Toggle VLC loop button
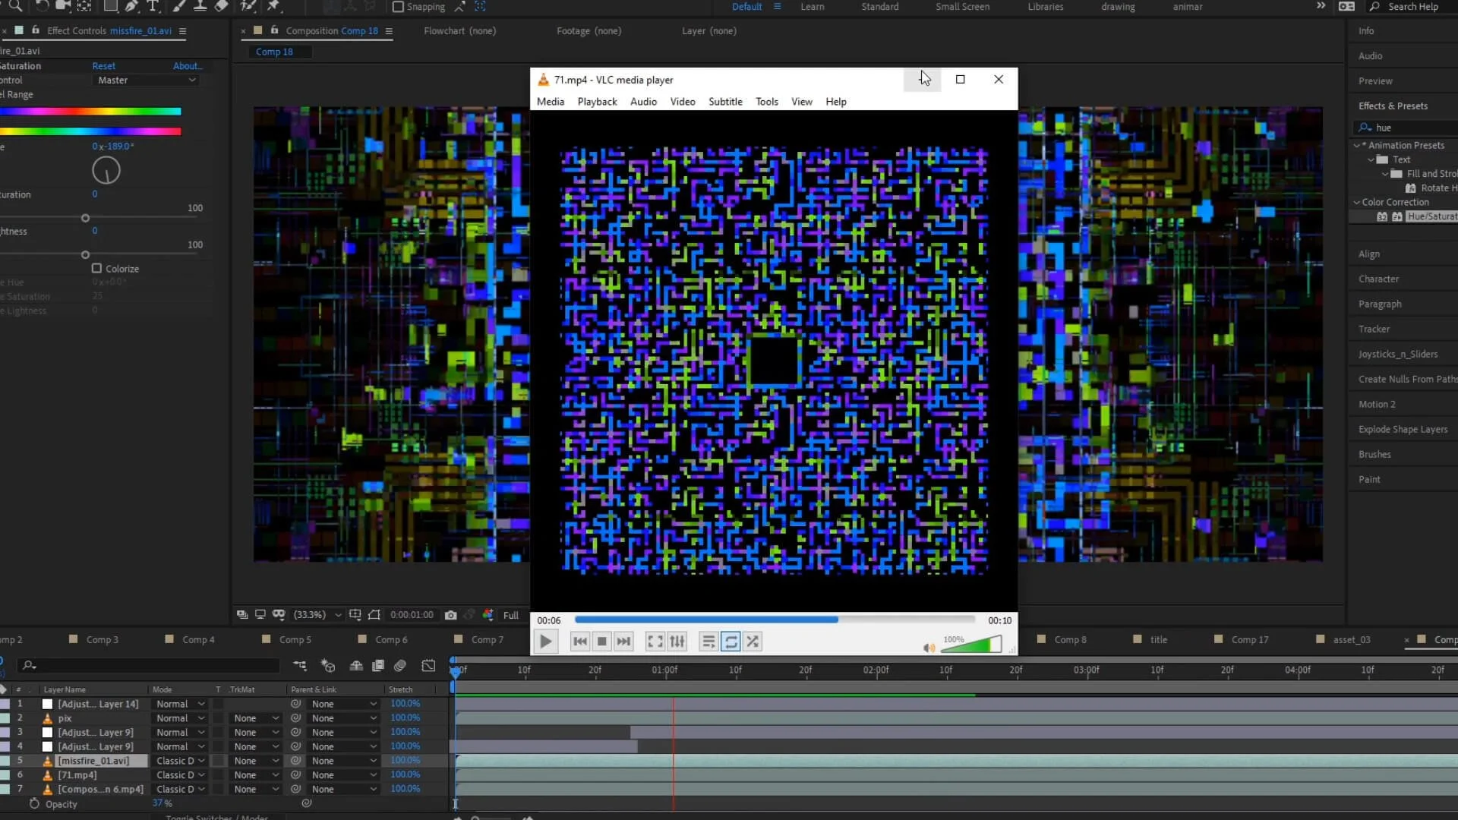 (731, 642)
